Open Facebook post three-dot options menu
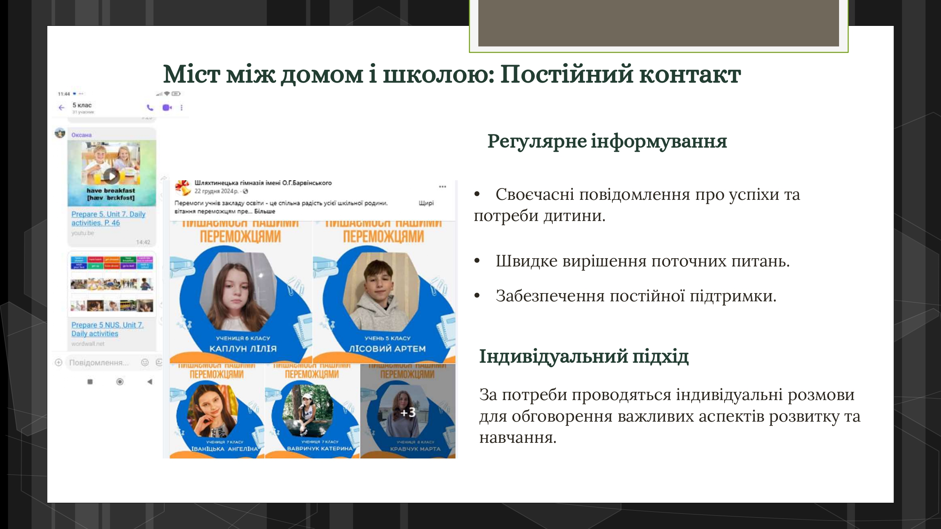Image resolution: width=941 pixels, height=529 pixels. [442, 187]
